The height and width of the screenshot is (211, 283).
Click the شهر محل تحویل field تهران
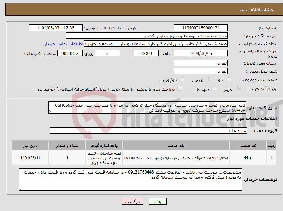(x=200, y=71)
